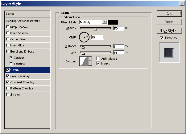The image size is (186, 134).
Task: Click the New Style button
Action: pyautogui.click(x=169, y=31)
